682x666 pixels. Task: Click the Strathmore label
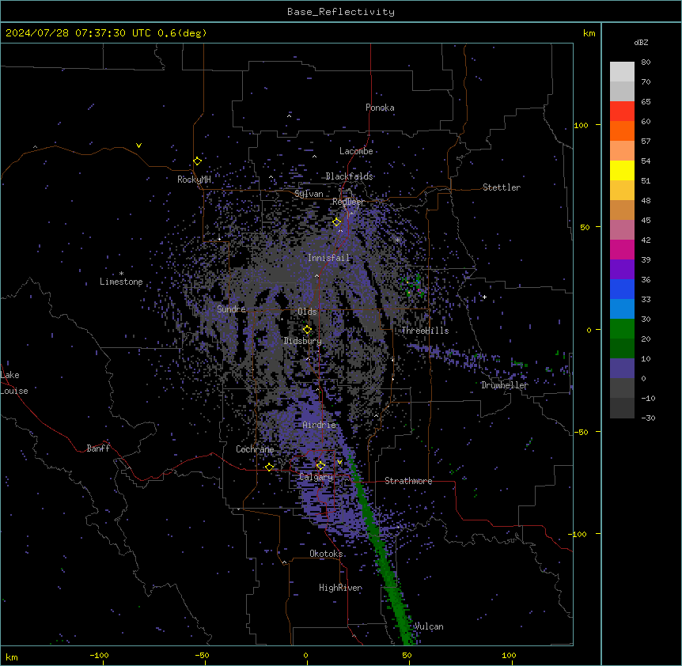(408, 481)
